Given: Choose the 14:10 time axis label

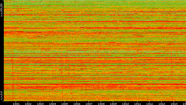Looking at the screenshot, I should tap(125, 104).
